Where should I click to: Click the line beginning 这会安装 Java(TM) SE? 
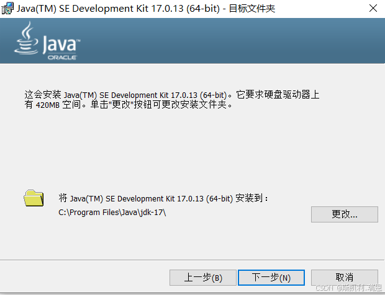point(172,95)
